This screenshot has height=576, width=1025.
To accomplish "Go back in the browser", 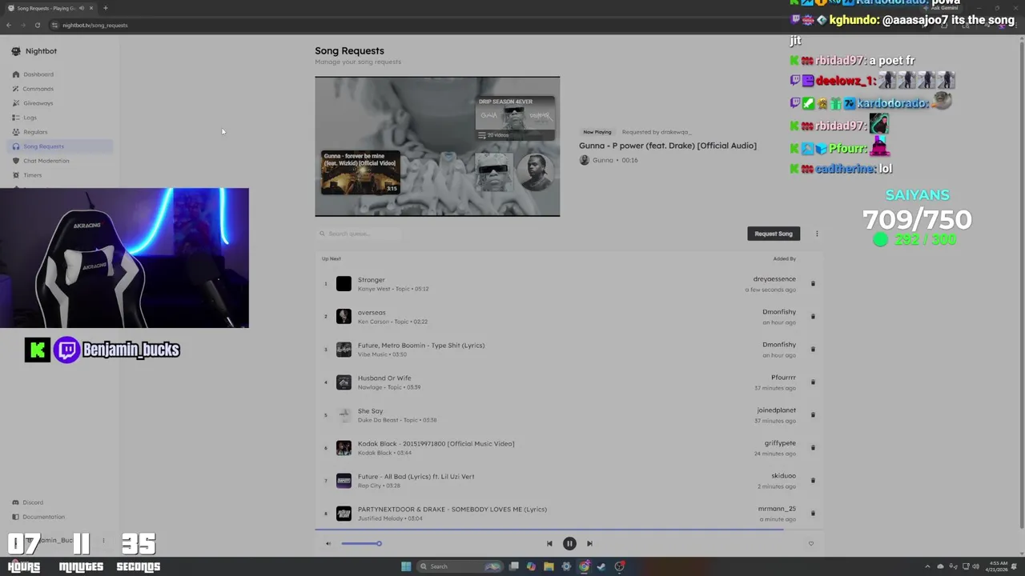I will (x=9, y=25).
